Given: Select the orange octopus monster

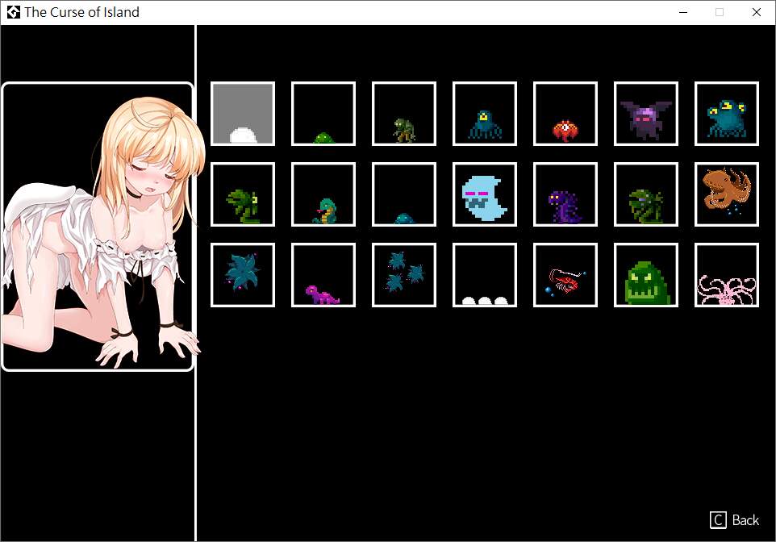Looking at the screenshot, I should pos(727,194).
